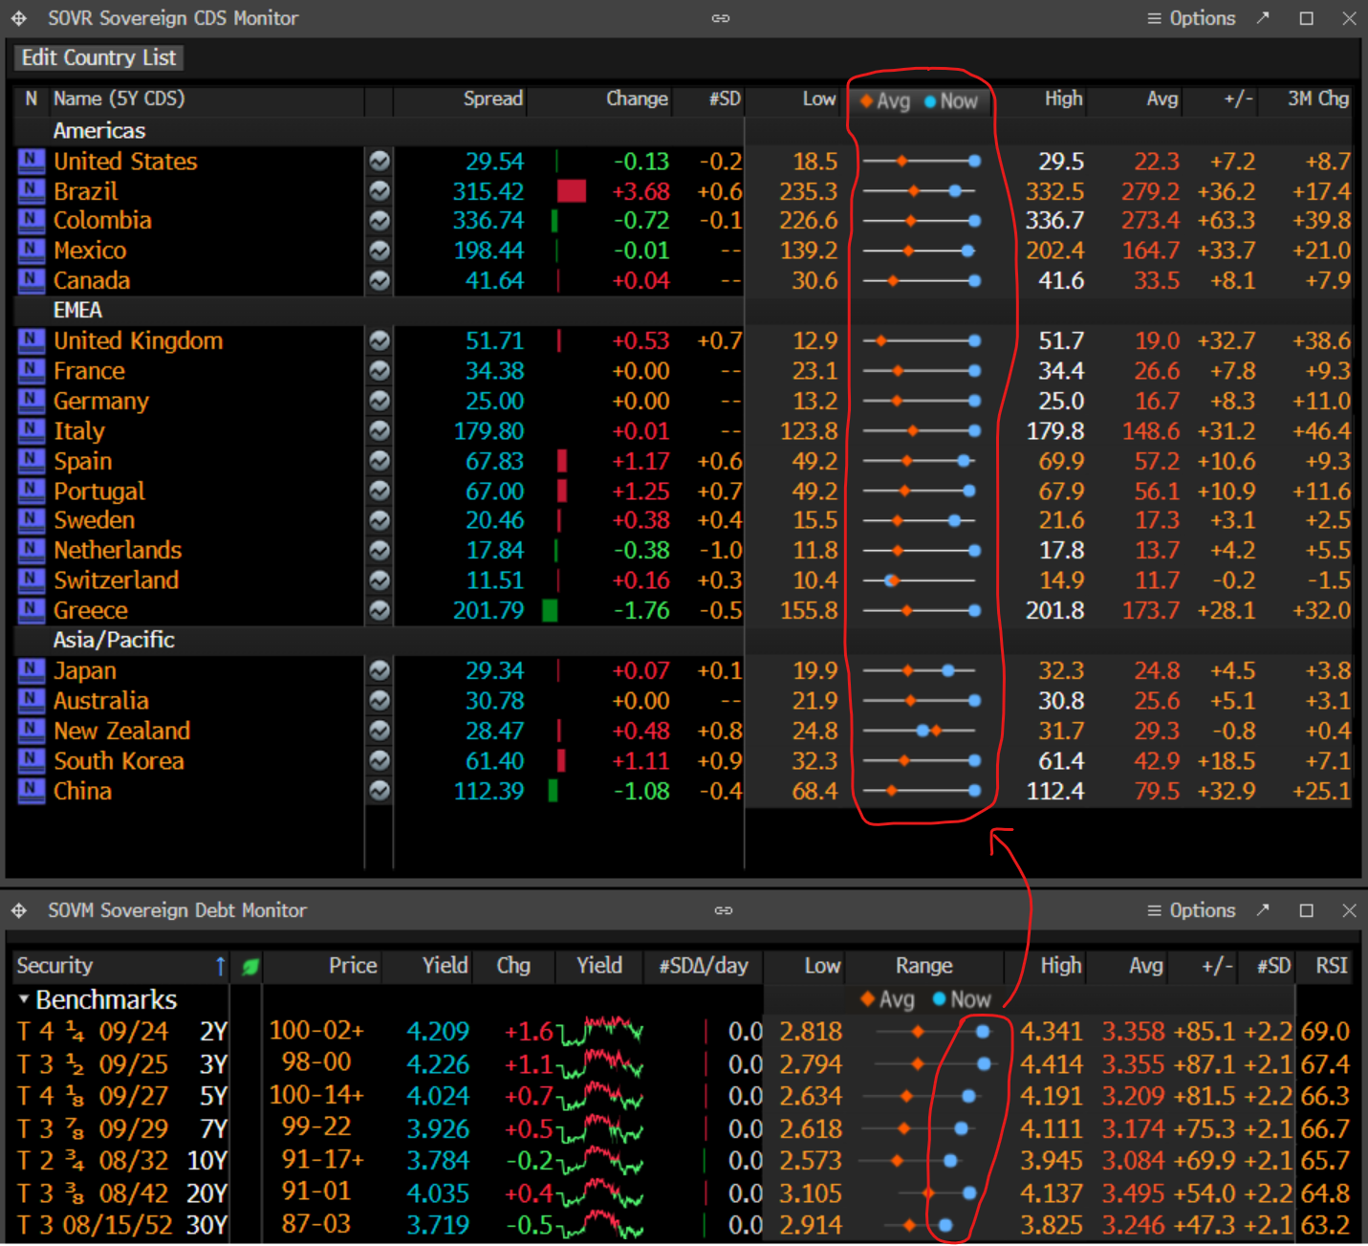Click Range column header in SOVM
Viewport: 1368px width, 1246px height.
point(923,966)
